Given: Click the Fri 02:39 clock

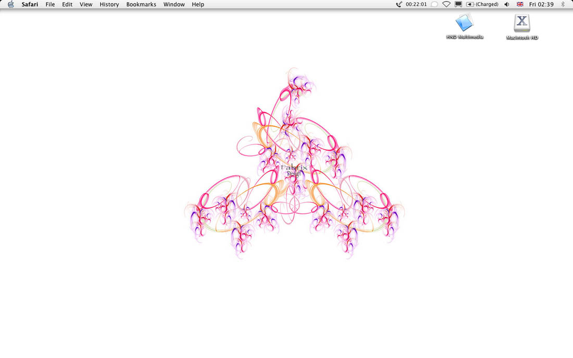Looking at the screenshot, I should [541, 4].
